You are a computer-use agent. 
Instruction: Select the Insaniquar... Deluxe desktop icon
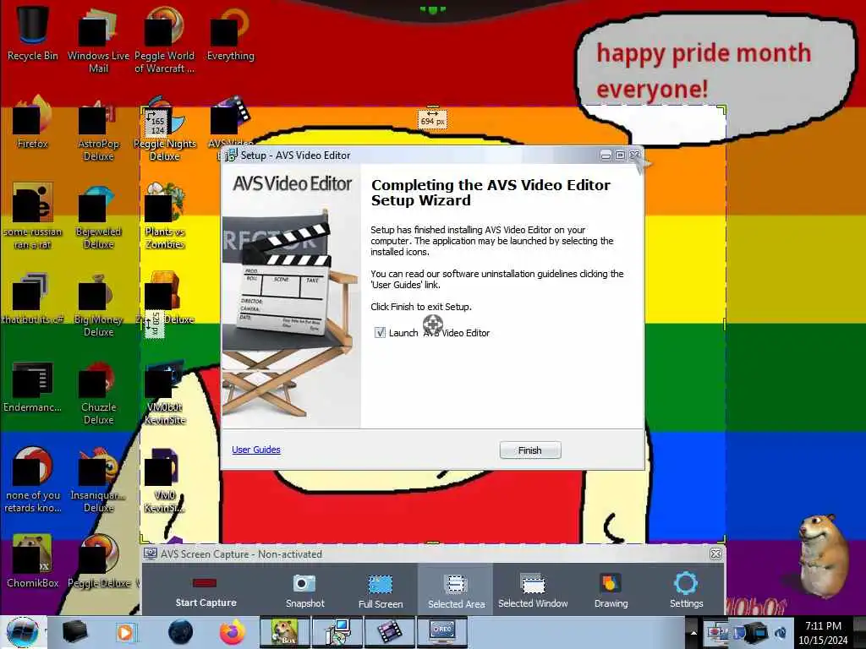[x=98, y=480]
